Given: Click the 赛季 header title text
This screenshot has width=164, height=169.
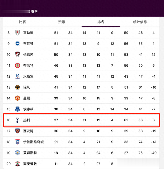Looking at the screenshot, I should [x=34, y=12].
